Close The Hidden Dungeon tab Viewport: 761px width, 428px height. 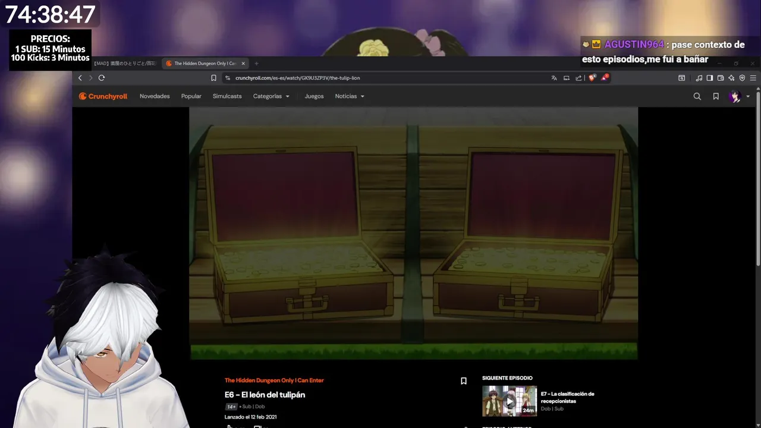point(243,64)
